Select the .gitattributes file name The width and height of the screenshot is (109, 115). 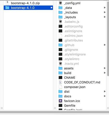point(73,40)
